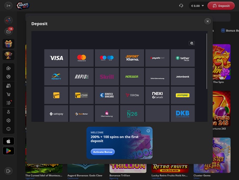Screen dimensions: 239x180
Task: Choose Neteller payment tile
Action: tap(132, 77)
